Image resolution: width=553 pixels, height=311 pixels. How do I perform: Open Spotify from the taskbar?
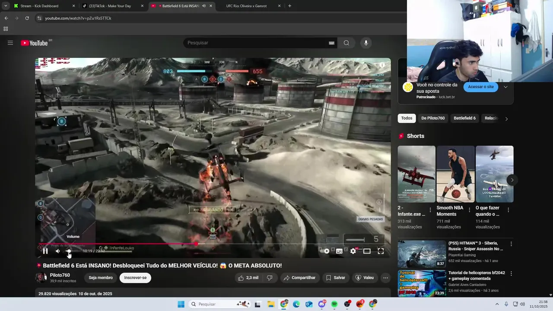pos(334,304)
